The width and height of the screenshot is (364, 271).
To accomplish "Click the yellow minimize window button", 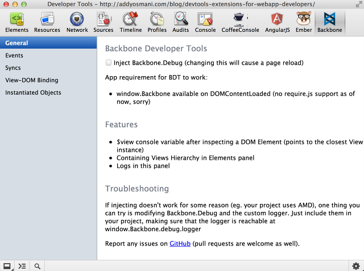I will tap(15, 4).
